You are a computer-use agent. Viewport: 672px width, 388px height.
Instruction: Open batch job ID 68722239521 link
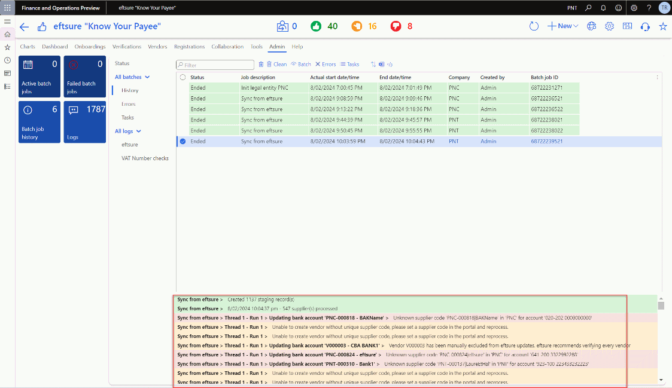(546, 141)
